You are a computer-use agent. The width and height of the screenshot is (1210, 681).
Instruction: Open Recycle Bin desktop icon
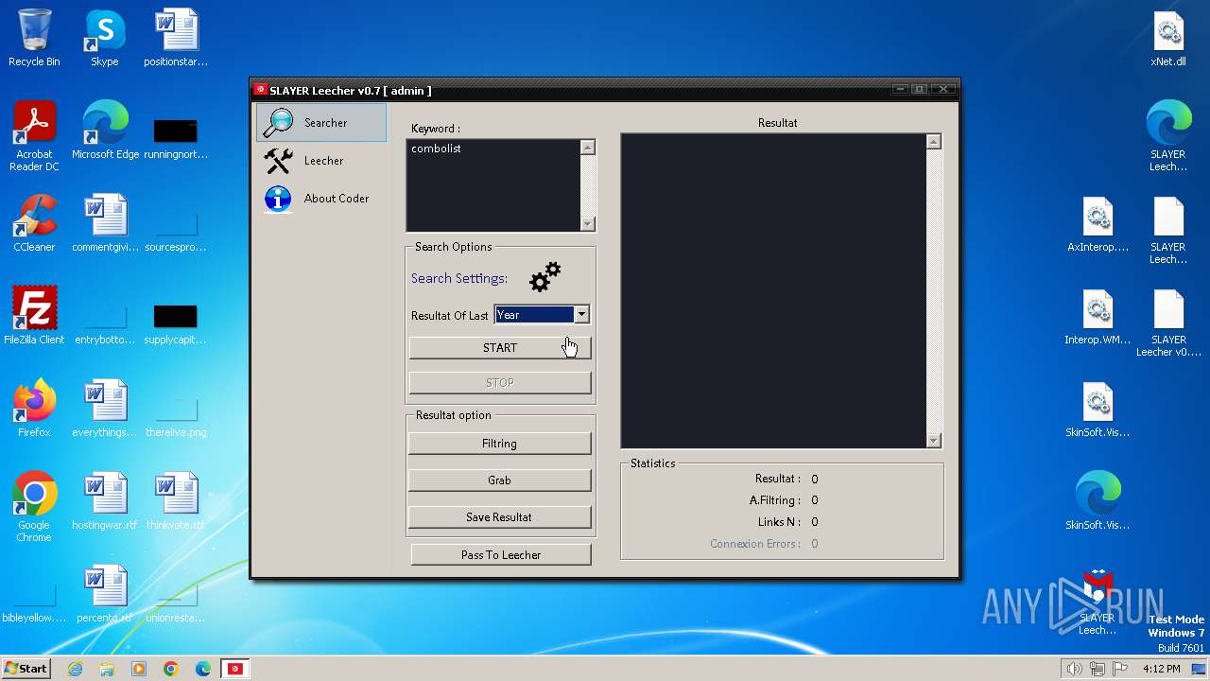coord(34,38)
